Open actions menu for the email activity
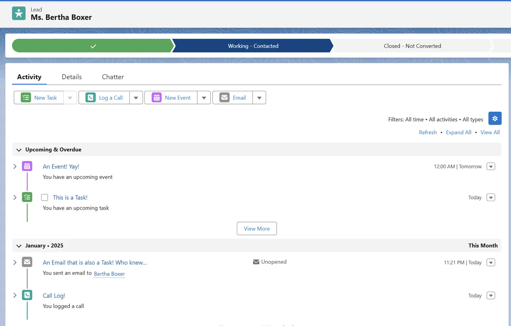This screenshot has height=326, width=511. pos(491,263)
